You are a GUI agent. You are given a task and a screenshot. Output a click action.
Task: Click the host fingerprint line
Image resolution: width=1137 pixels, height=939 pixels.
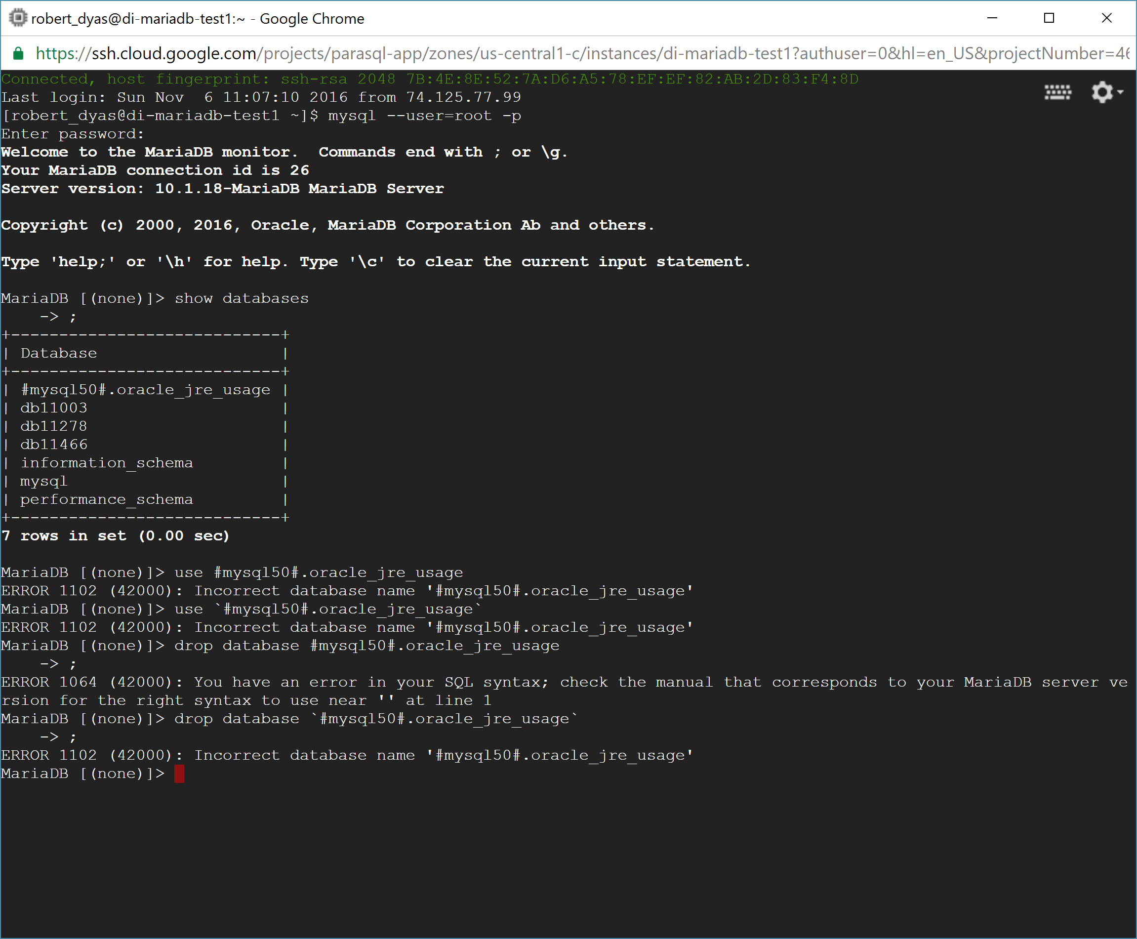point(430,79)
